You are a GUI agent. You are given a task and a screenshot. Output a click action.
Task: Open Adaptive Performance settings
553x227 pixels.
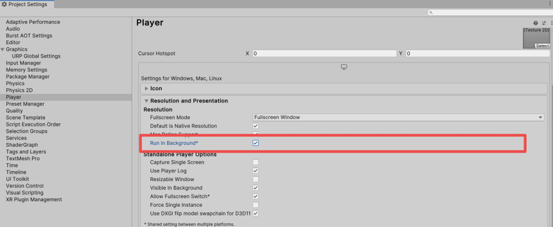(x=33, y=22)
